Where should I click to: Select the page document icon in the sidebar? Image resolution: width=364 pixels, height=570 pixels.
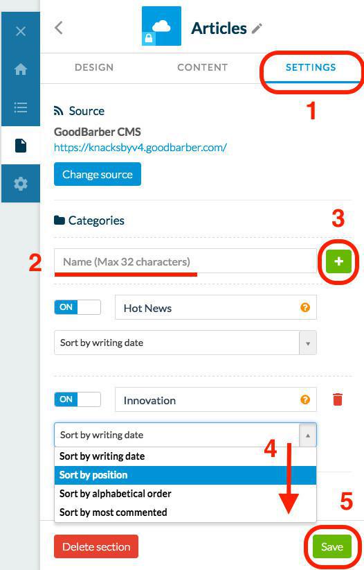tap(21, 146)
